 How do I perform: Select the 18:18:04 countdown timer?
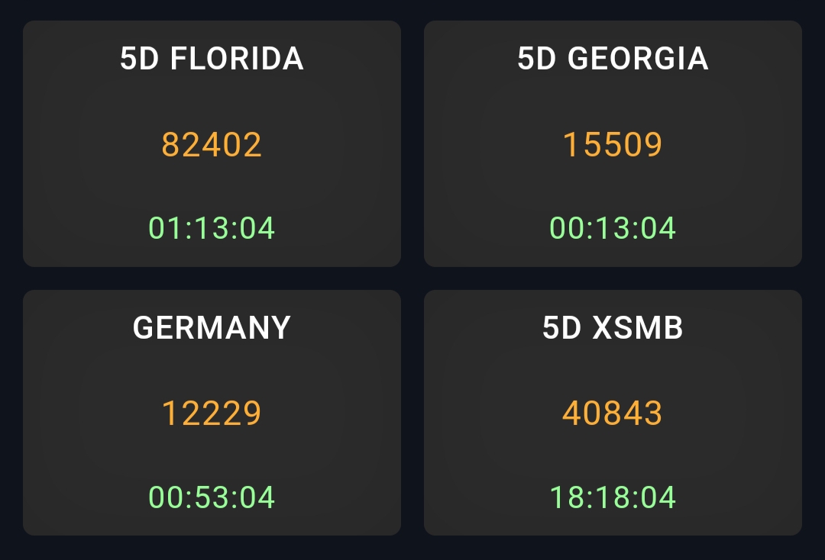point(613,497)
